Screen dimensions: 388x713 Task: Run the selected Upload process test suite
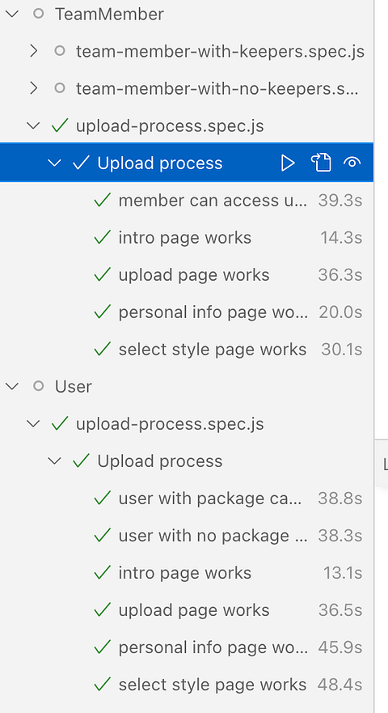coord(288,163)
